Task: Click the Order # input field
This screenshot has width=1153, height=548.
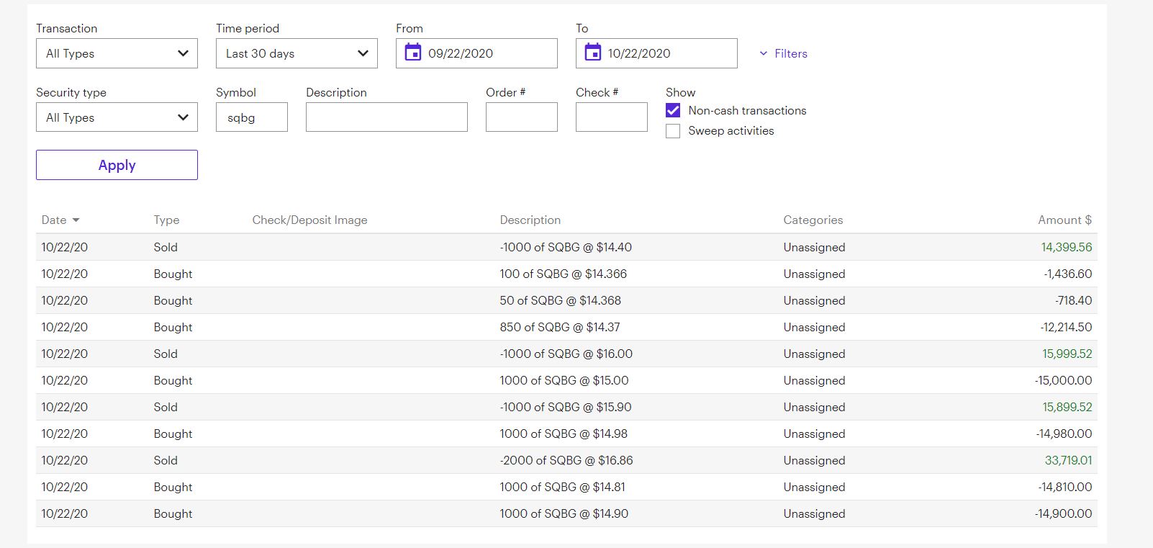Action: tap(521, 117)
